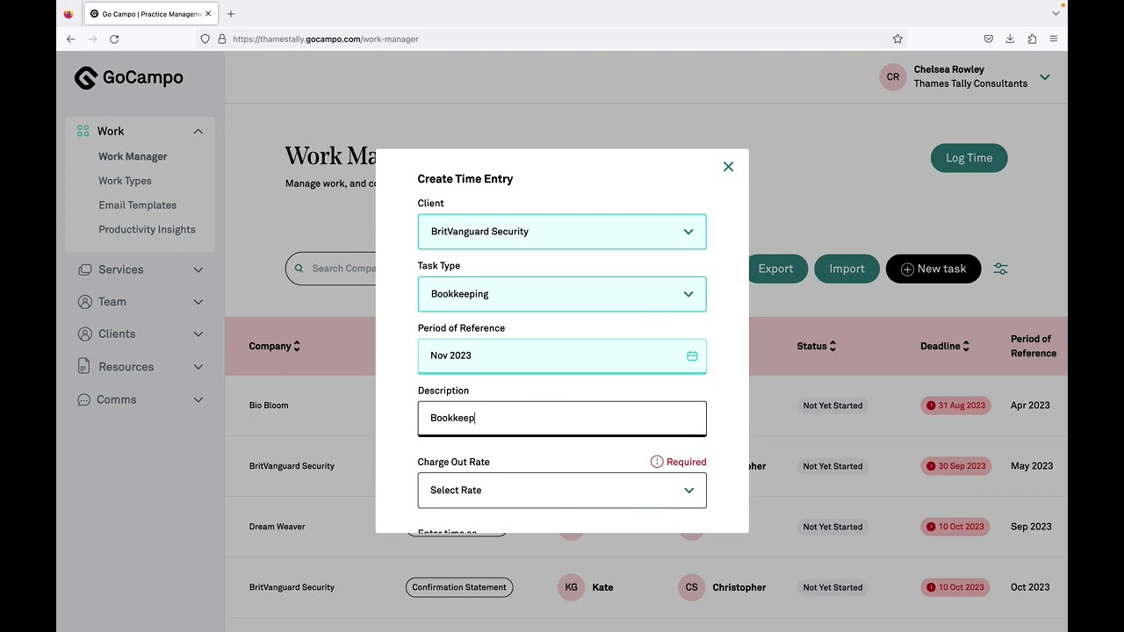Click the browser Back button
Screen dimensions: 1124x632
(71, 39)
